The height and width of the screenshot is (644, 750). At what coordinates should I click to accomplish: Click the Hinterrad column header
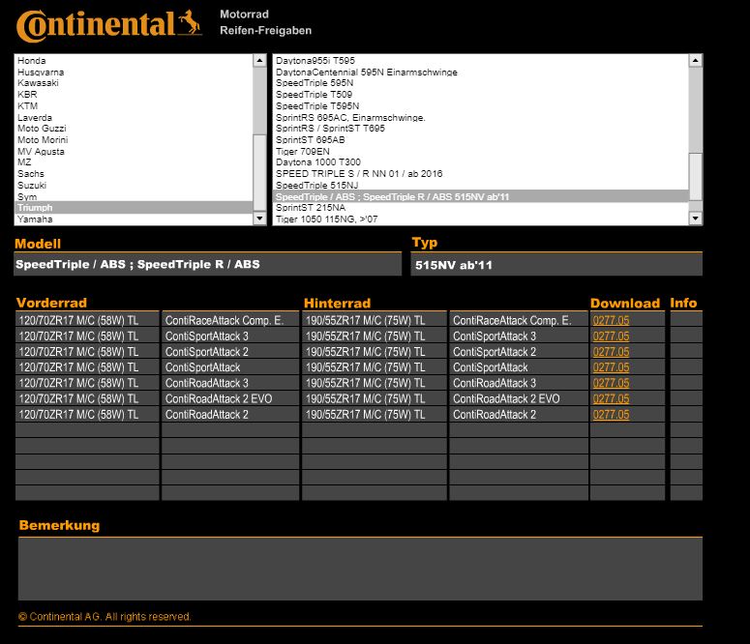point(337,303)
